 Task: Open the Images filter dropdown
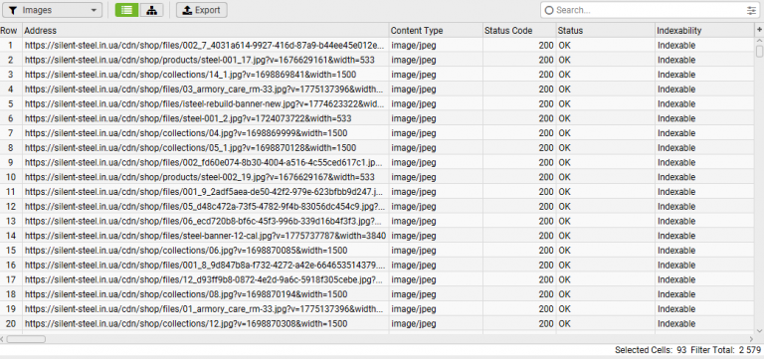[52, 10]
